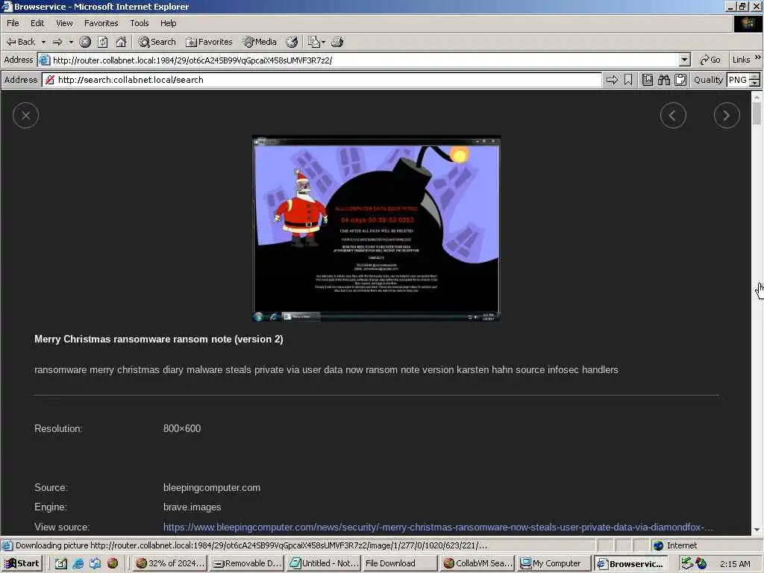Open the View menu
Screen dimensions: 764x573
64,23
